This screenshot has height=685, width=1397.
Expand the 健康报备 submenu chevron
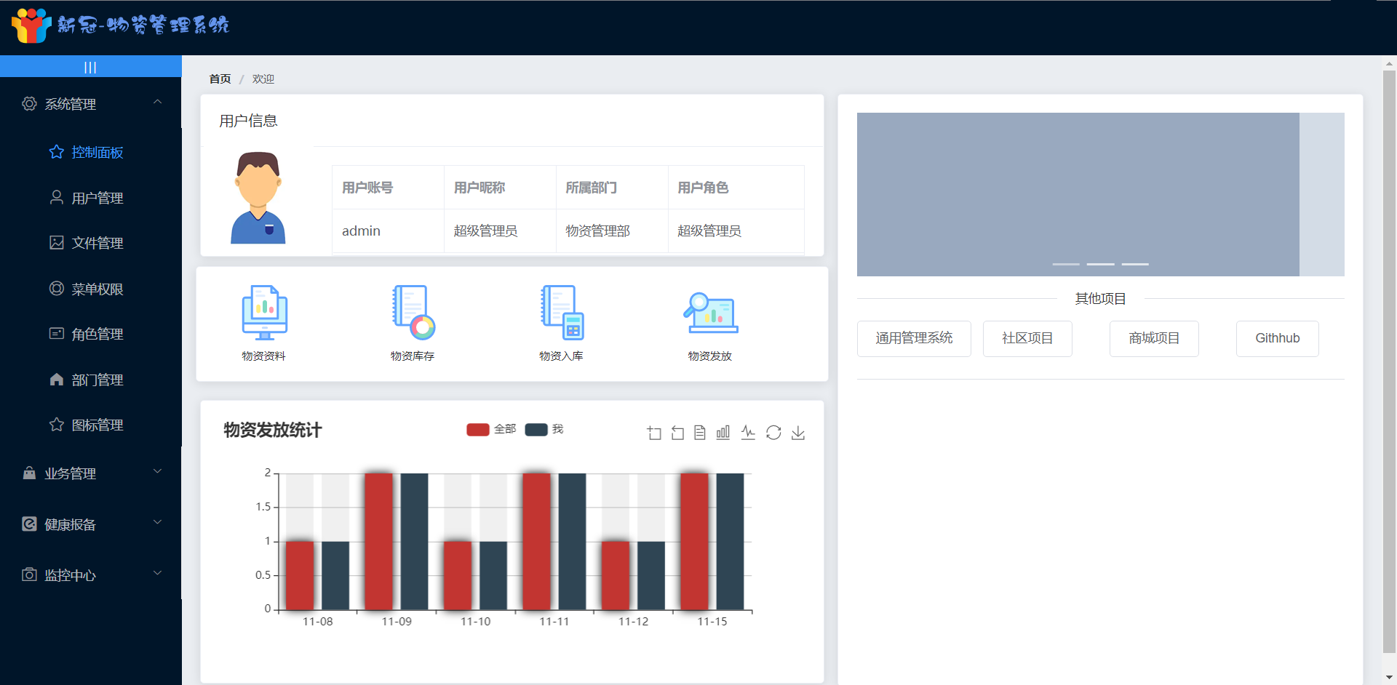[x=157, y=522]
